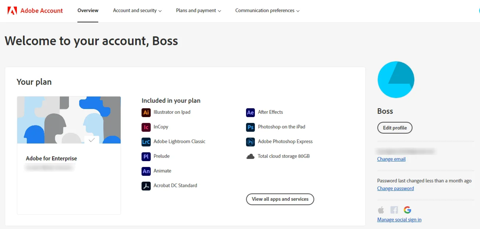The width and height of the screenshot is (480, 229).
Task: Click the Adobe Photoshop Express icon
Action: [x=250, y=142]
